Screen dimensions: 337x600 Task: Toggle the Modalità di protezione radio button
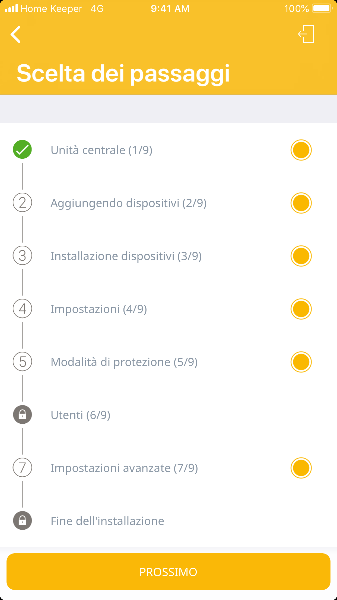click(301, 362)
